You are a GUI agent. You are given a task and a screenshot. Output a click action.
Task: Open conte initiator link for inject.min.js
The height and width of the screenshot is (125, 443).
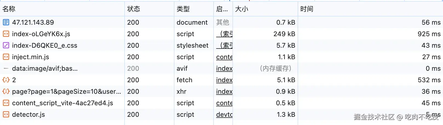(x=225, y=57)
